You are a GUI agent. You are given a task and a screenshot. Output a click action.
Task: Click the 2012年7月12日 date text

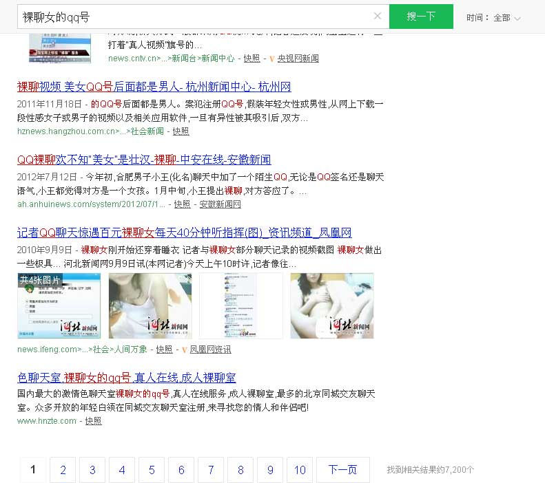coord(47,177)
